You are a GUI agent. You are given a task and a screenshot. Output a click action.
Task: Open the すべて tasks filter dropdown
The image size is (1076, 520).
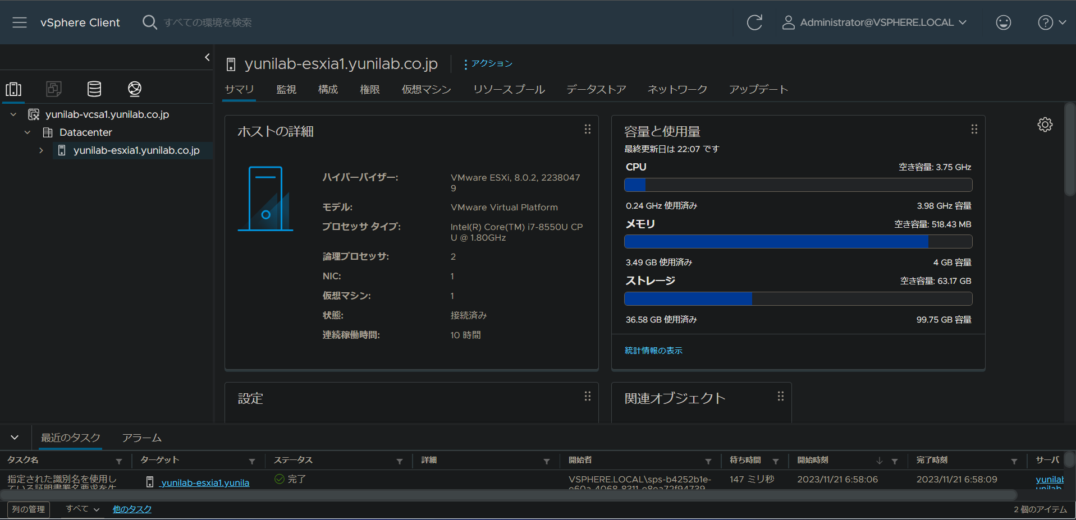point(83,509)
